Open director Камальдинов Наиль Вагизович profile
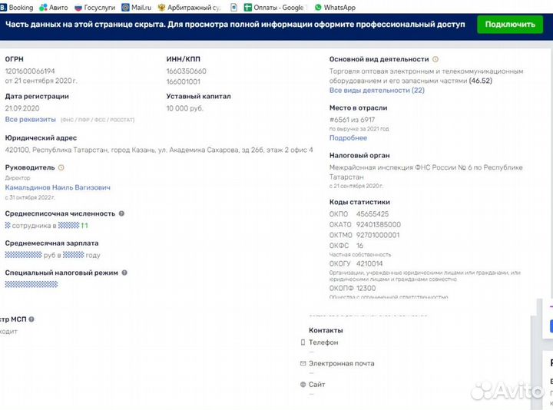This screenshot has width=553, height=410. [x=58, y=187]
